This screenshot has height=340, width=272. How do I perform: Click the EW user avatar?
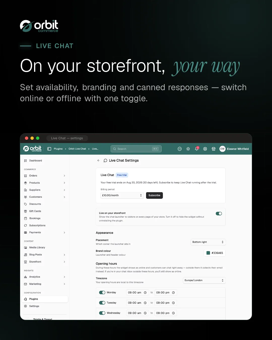(222, 149)
